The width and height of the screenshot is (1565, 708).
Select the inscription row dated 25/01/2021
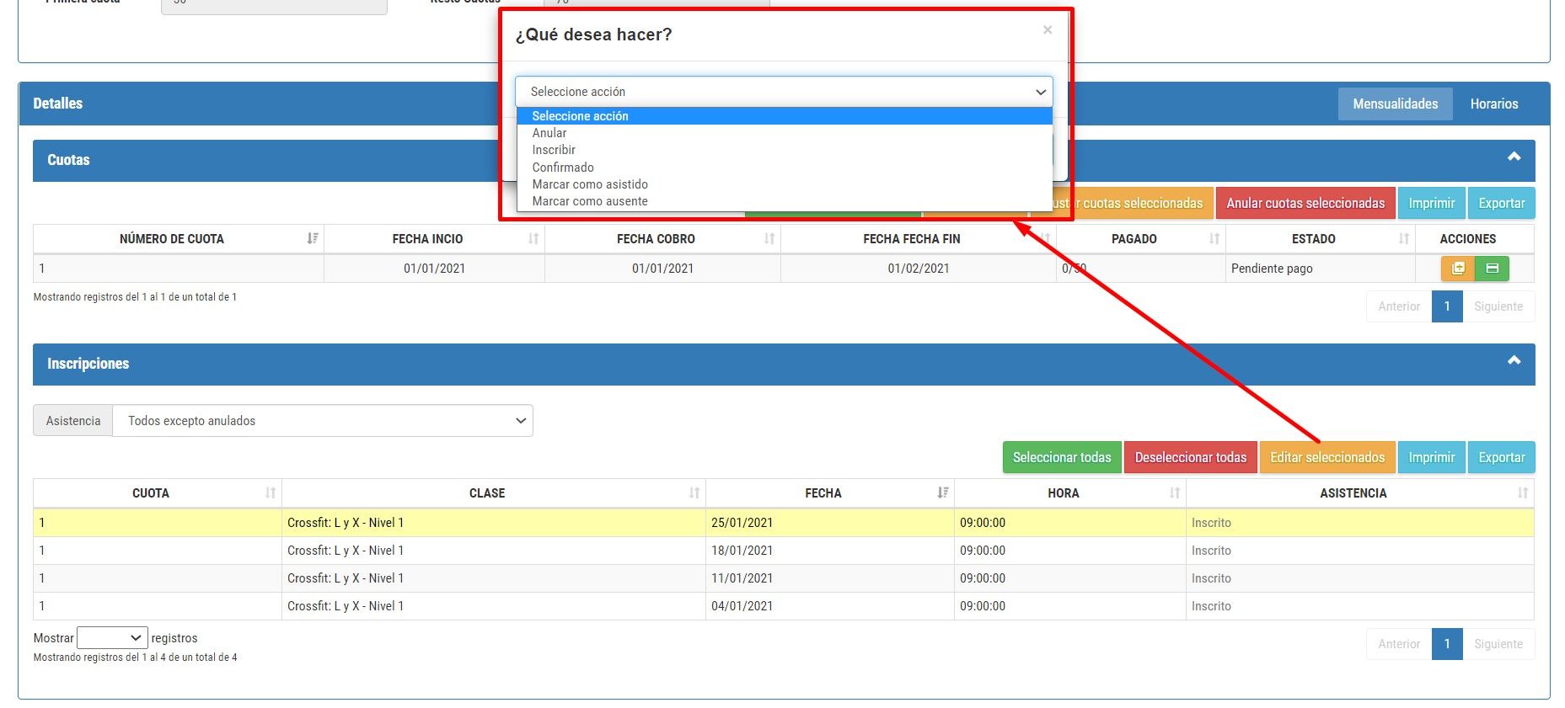pyautogui.click(x=784, y=523)
